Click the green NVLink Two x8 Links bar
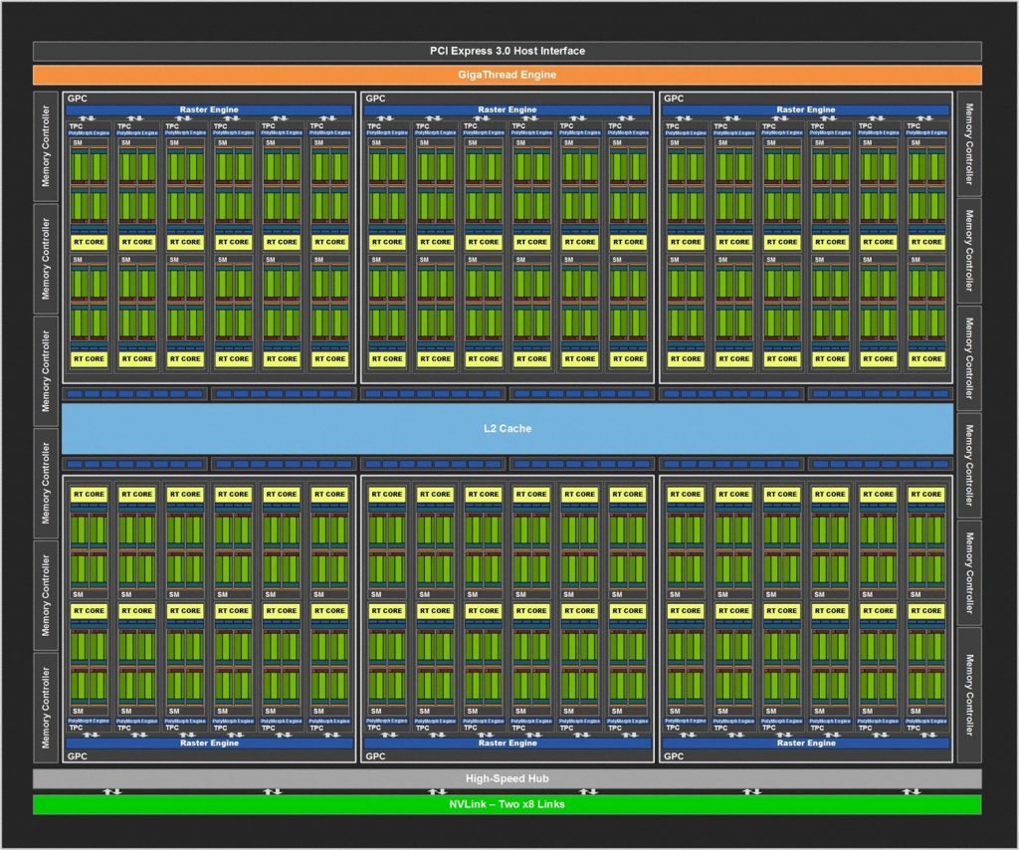 (x=508, y=804)
